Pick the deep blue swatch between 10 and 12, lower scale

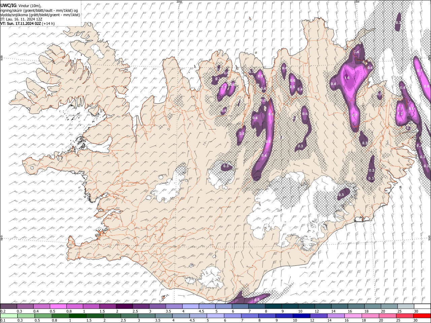pyautogui.click(x=301, y=316)
